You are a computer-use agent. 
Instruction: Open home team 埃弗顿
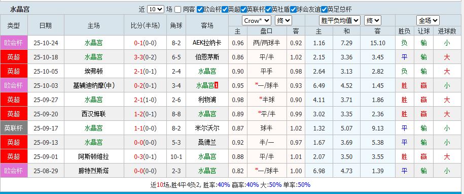(93, 72)
